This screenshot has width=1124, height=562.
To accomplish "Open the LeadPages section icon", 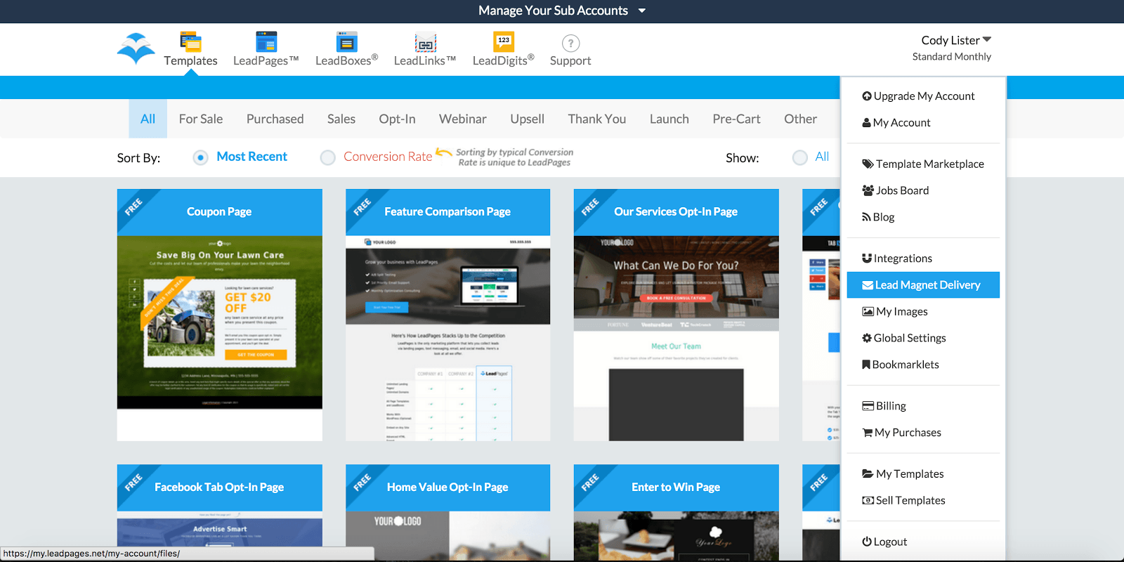I will pos(266,41).
